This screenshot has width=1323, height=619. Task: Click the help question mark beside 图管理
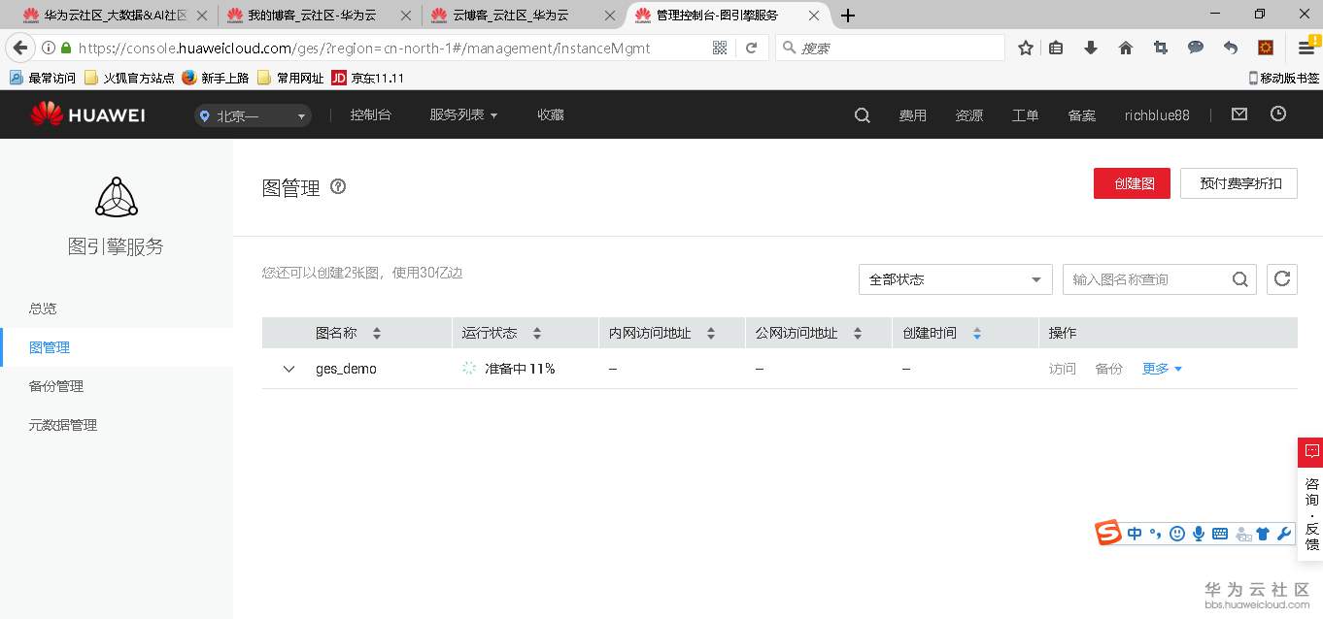(x=337, y=187)
